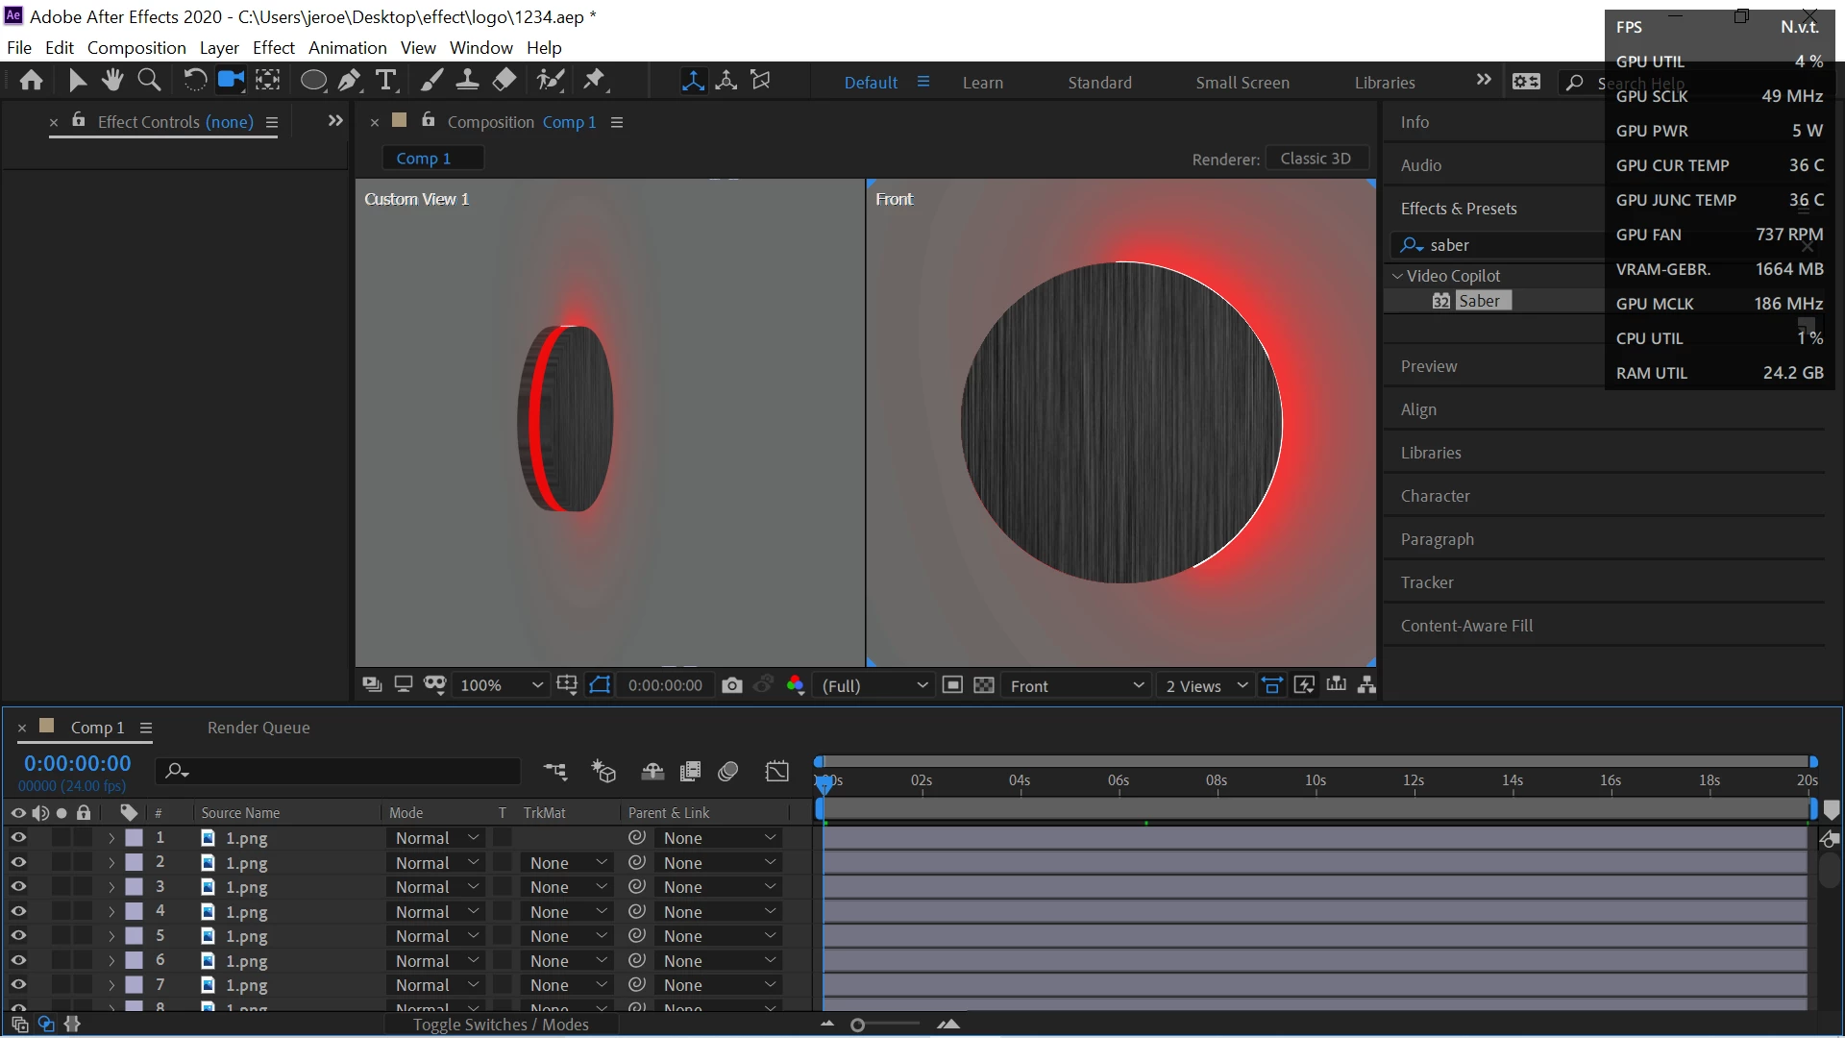Select the Eraser tool
This screenshot has height=1038, width=1845.
point(504,81)
